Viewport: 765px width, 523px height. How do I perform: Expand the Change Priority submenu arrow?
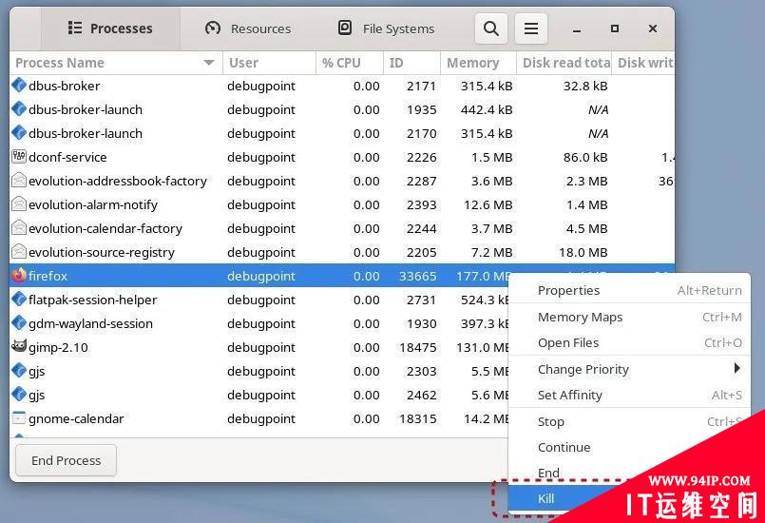736,368
